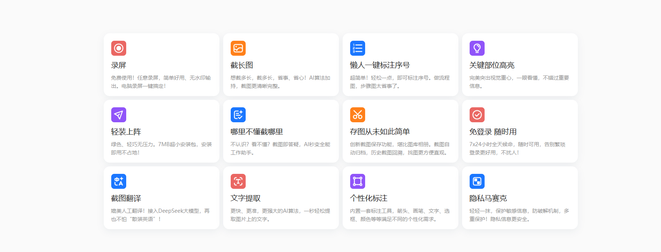Select the blue mosaic privacy icon
661x252 pixels.
click(x=477, y=181)
